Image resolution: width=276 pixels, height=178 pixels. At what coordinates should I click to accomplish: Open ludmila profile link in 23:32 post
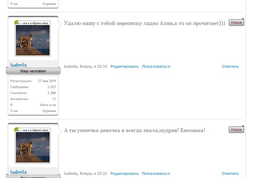pos(18,65)
